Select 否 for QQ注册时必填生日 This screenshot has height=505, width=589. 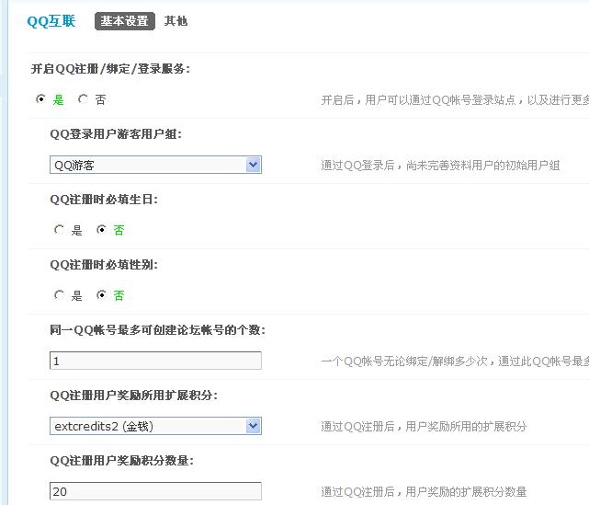102,230
